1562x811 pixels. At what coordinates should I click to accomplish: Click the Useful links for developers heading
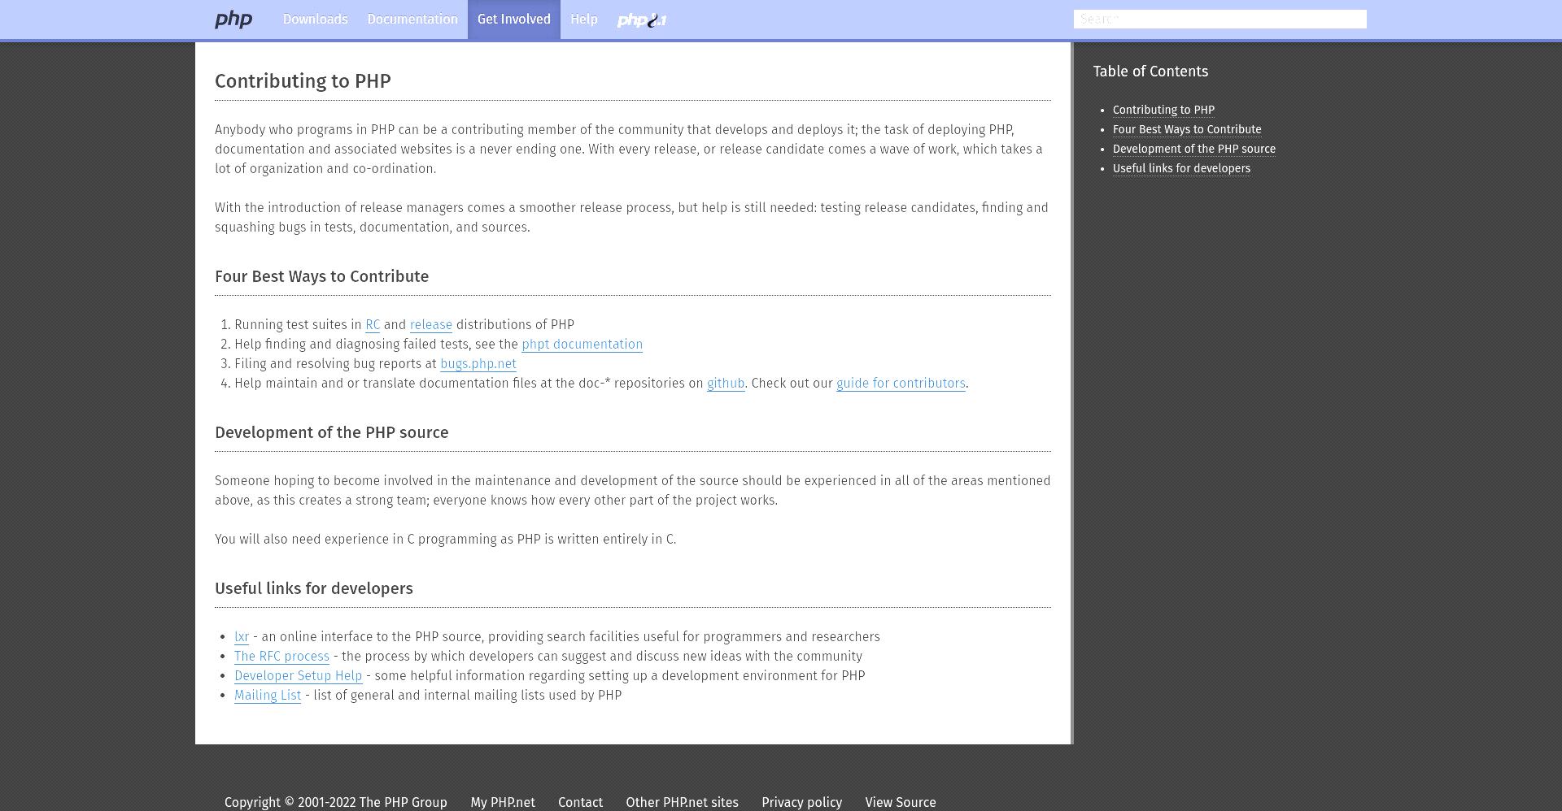[x=313, y=588]
